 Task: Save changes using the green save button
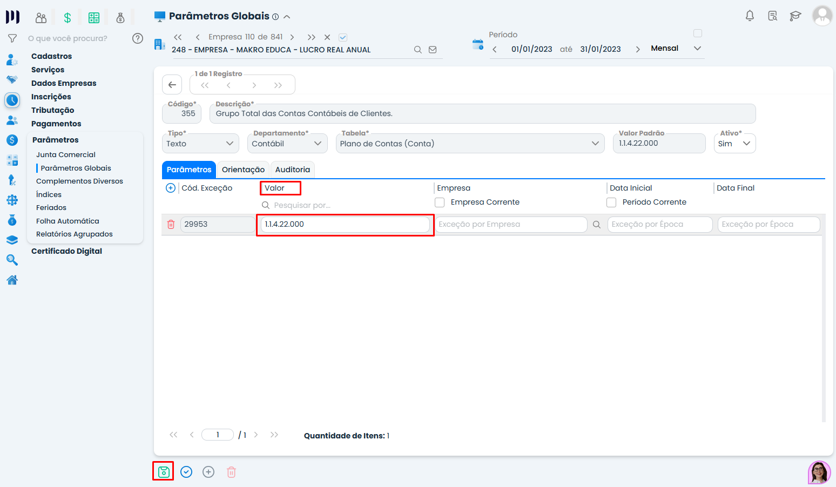[x=163, y=471]
